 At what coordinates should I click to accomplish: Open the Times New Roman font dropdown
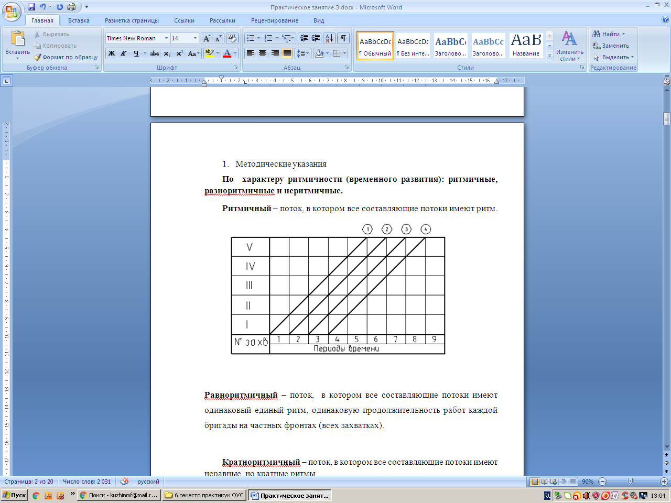pyautogui.click(x=166, y=38)
